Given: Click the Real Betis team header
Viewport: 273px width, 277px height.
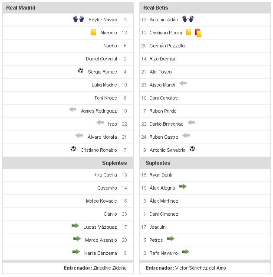Looking at the screenshot, I should tap(156, 8).
